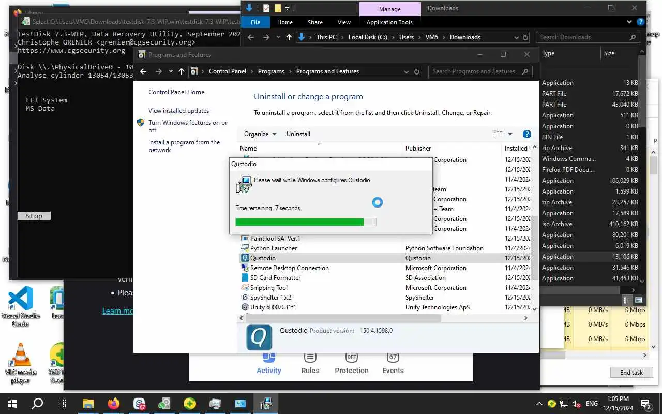Click End task in Task Manager
Screen dimensions: 662x414
(x=631, y=372)
